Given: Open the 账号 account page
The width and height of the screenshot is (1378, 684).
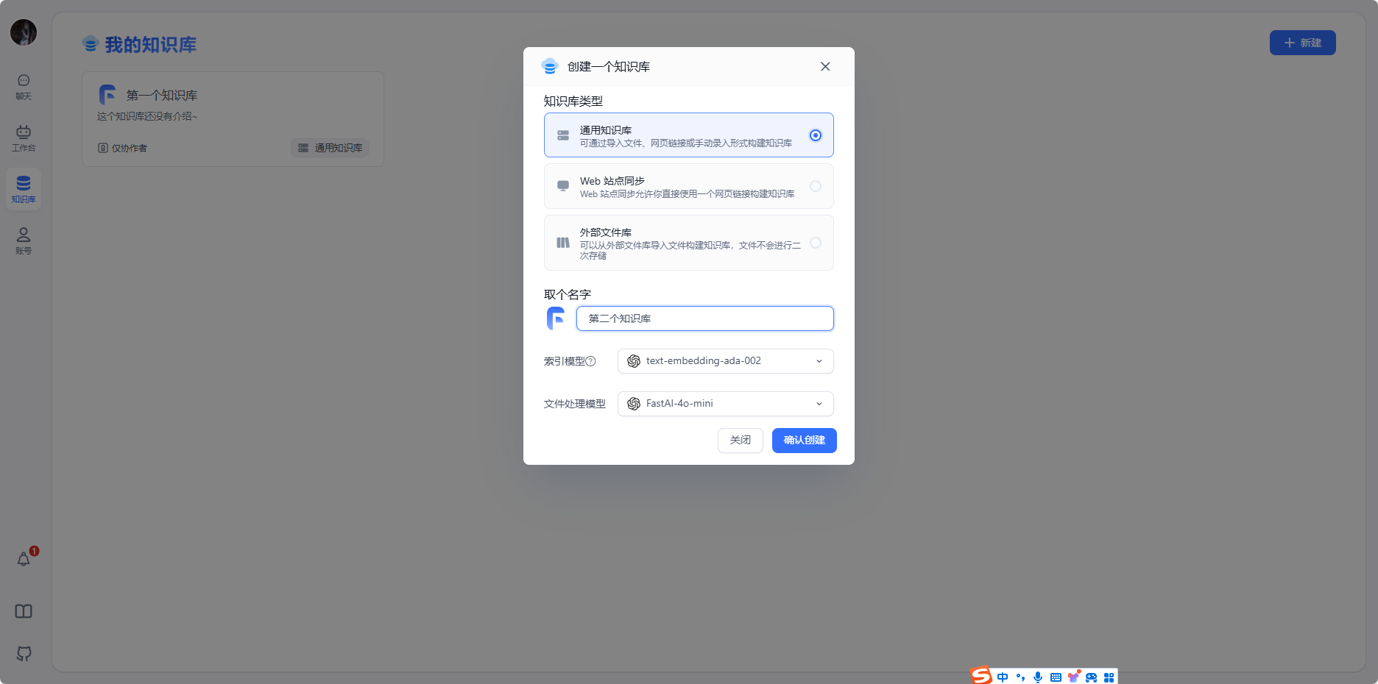Looking at the screenshot, I should click(24, 241).
